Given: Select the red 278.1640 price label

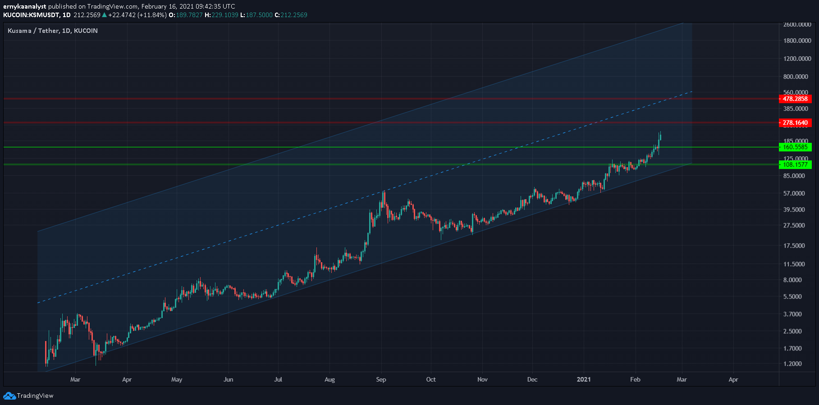Looking at the screenshot, I should click(796, 123).
